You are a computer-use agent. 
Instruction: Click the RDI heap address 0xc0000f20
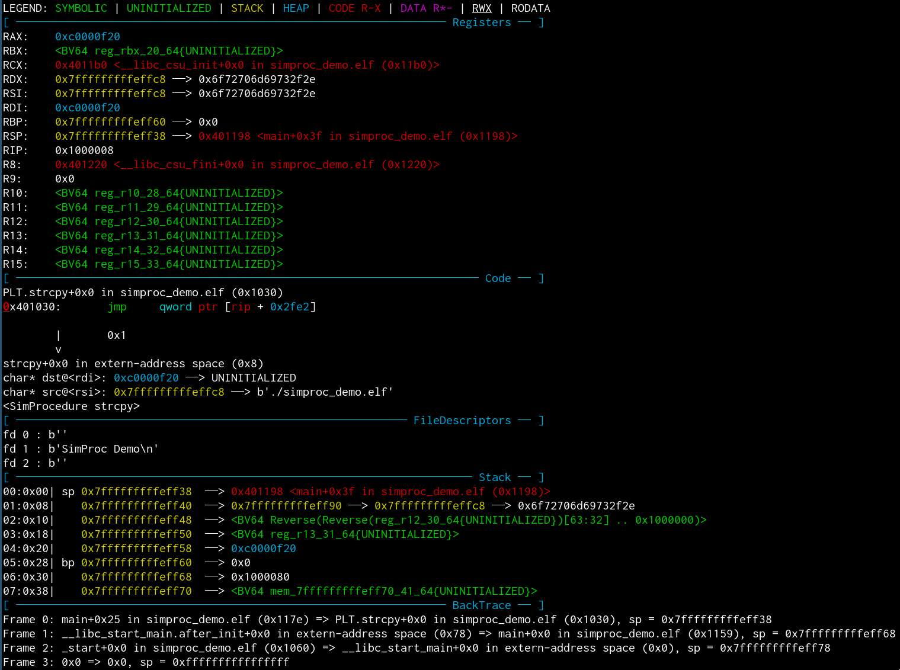[88, 108]
